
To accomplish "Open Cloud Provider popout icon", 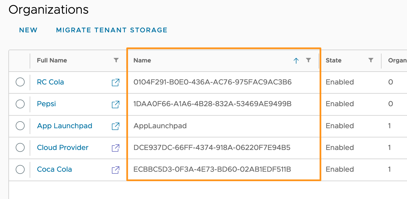I will [116, 148].
